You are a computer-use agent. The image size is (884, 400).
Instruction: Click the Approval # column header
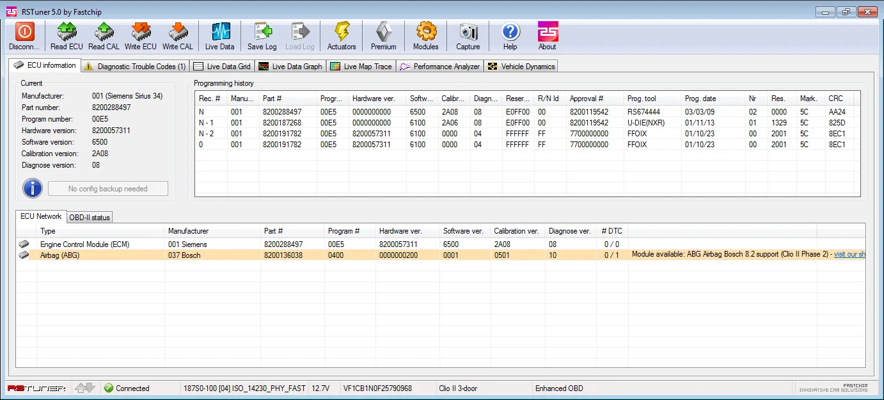click(x=595, y=99)
